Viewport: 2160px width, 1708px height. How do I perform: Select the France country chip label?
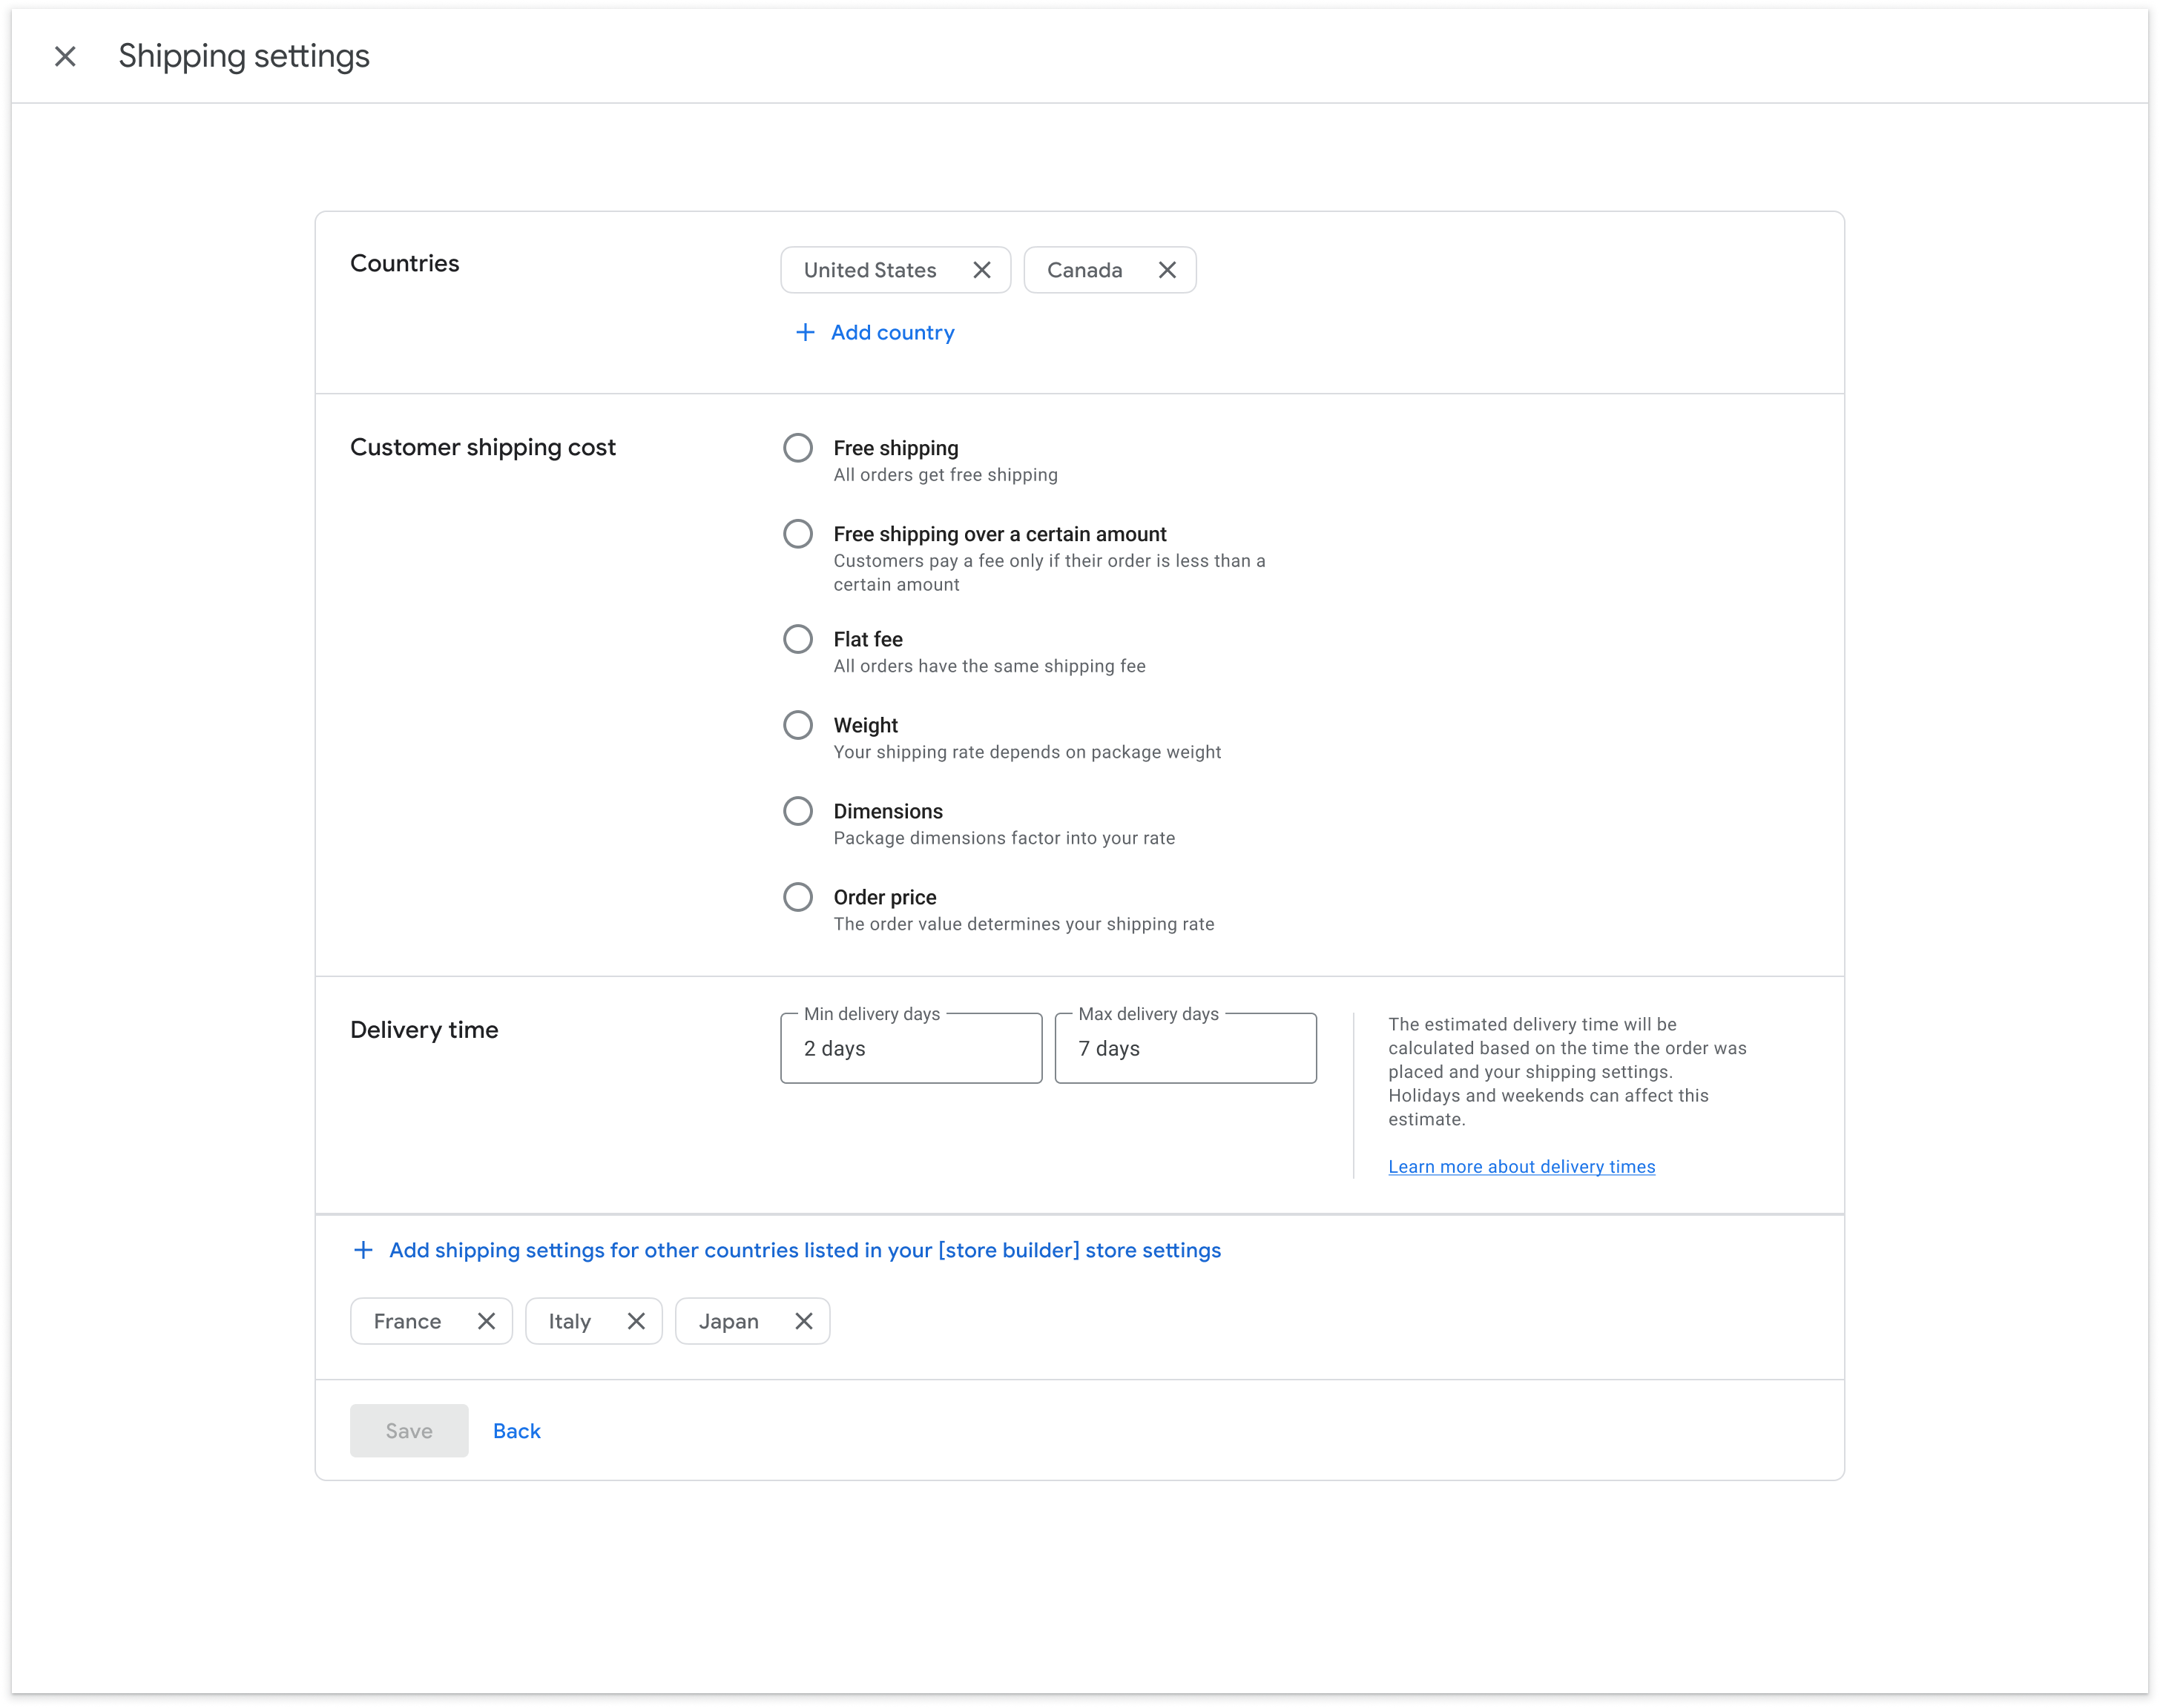click(406, 1320)
